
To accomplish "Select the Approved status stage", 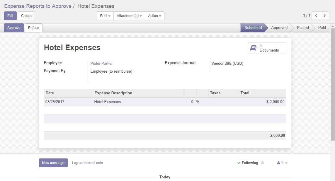I will point(279,28).
